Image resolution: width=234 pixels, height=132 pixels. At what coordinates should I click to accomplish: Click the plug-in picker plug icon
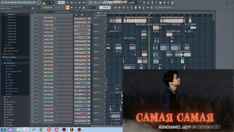point(140,7)
